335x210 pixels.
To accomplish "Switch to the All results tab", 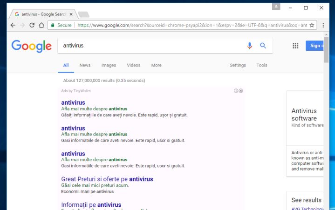I will point(66,65).
